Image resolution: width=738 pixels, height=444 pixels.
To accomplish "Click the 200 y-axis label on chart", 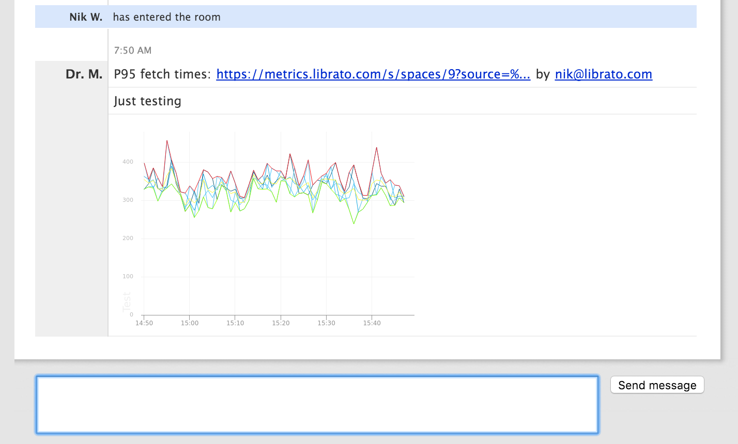I will (128, 239).
